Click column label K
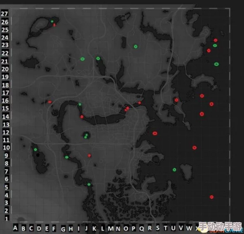This screenshot has width=244, height=234. (x=94, y=229)
